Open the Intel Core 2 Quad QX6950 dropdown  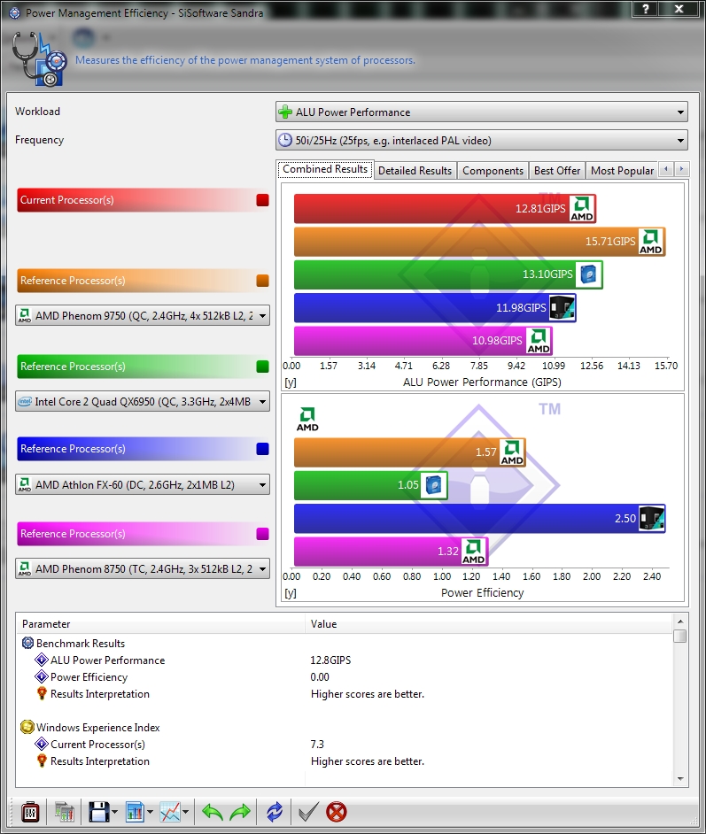(x=143, y=402)
